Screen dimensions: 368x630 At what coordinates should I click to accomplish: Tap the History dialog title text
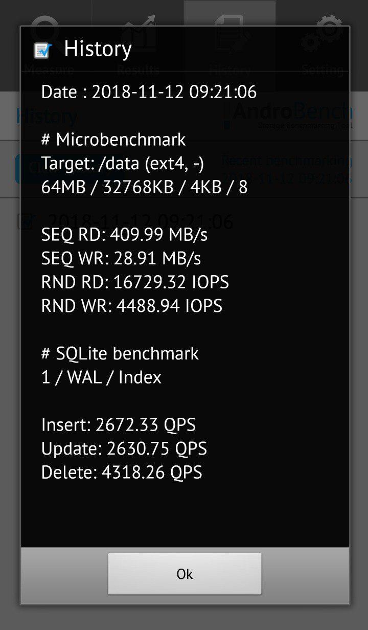pyautogui.click(x=98, y=49)
